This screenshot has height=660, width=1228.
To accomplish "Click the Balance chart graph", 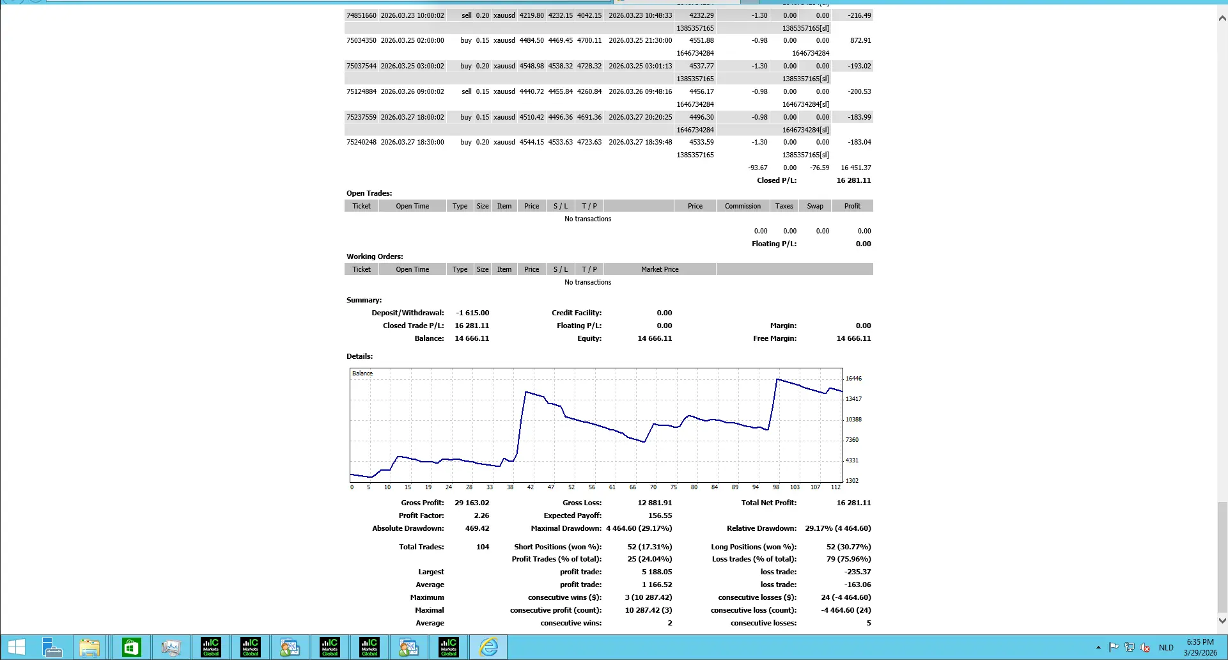I will coord(596,425).
